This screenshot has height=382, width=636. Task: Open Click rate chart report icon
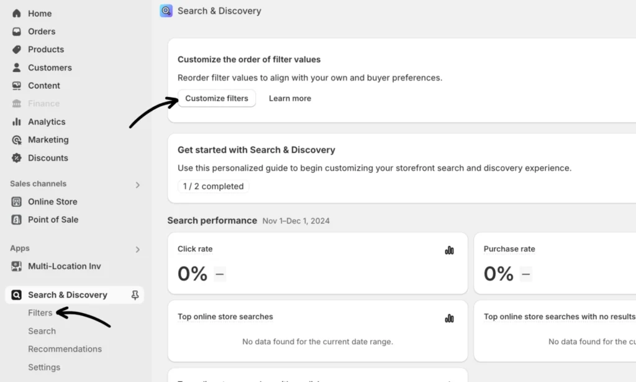449,250
